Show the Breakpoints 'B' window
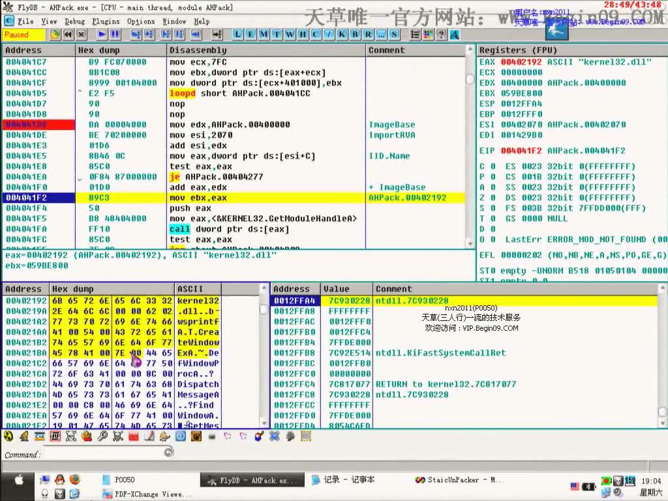 click(x=354, y=34)
